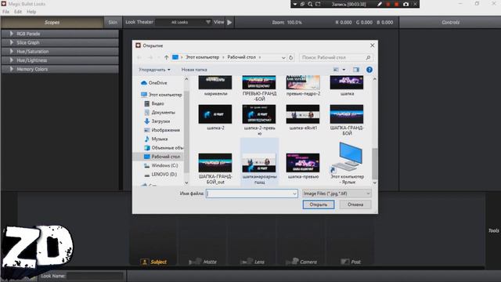The width and height of the screenshot is (501, 282).
Task: Toggle the preview pane icon
Action: coord(356,70)
